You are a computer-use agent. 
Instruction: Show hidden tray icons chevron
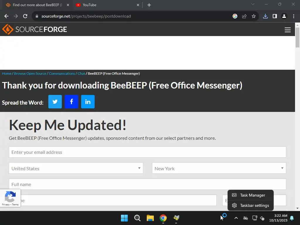point(236,218)
